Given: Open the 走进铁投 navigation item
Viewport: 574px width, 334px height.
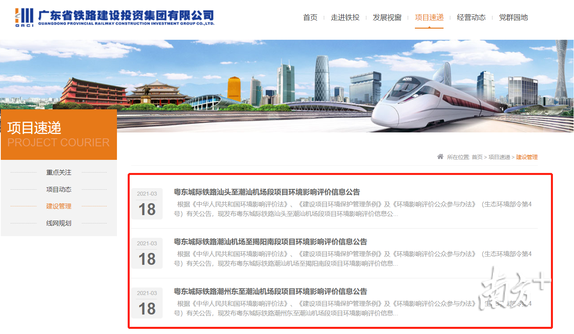Looking at the screenshot, I should (345, 17).
